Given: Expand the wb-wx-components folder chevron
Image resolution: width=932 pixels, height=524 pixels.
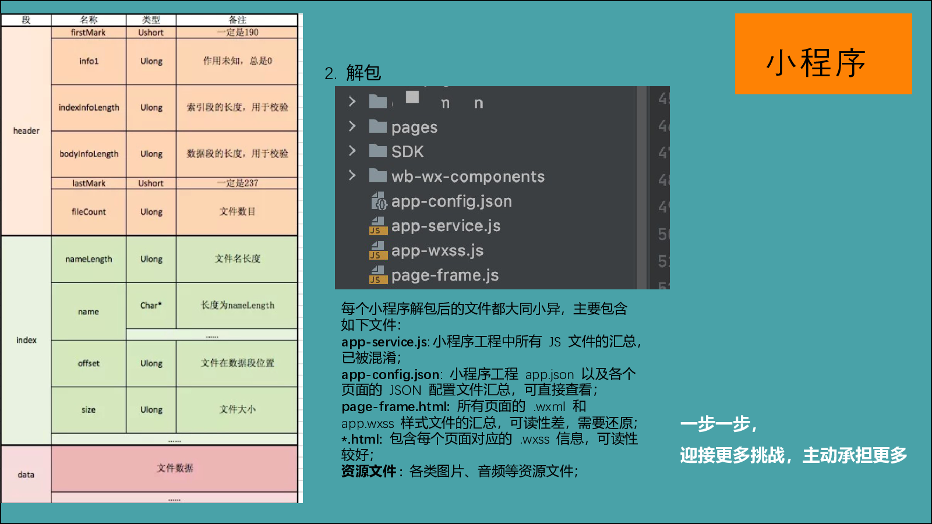Looking at the screenshot, I should point(352,175).
